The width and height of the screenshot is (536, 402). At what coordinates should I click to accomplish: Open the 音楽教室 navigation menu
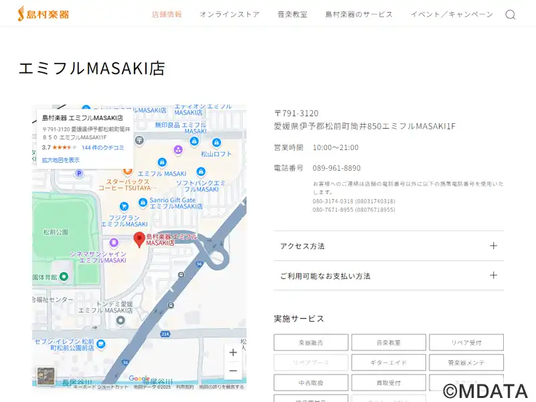[292, 14]
